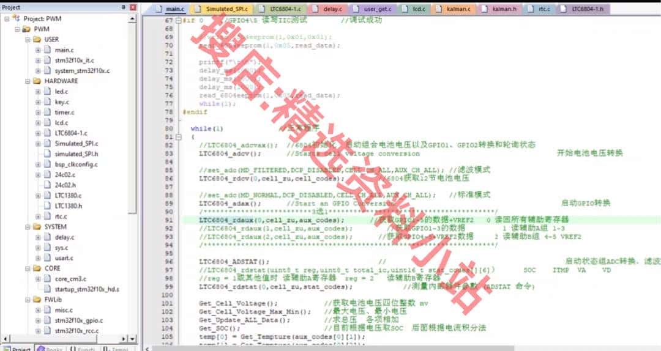
Task: Click the Project: PWM root icon
Action: click(x=17, y=18)
